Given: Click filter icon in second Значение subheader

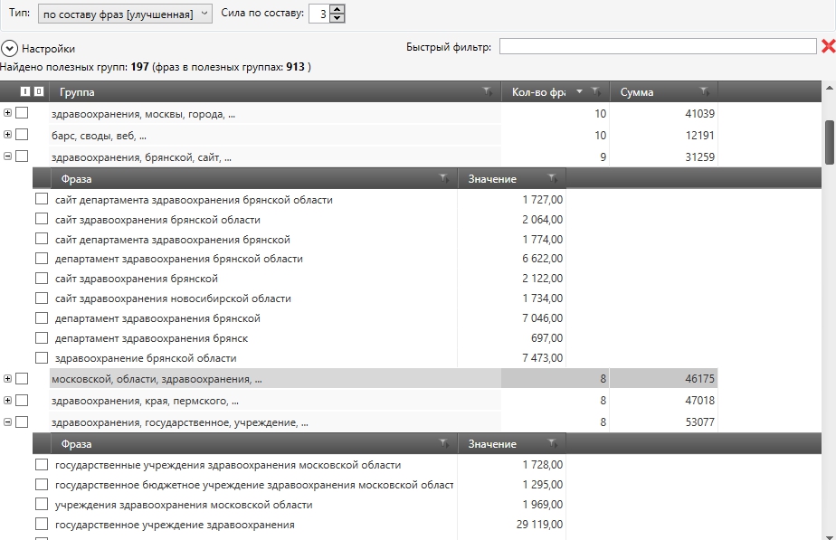Looking at the screenshot, I should pyautogui.click(x=551, y=444).
